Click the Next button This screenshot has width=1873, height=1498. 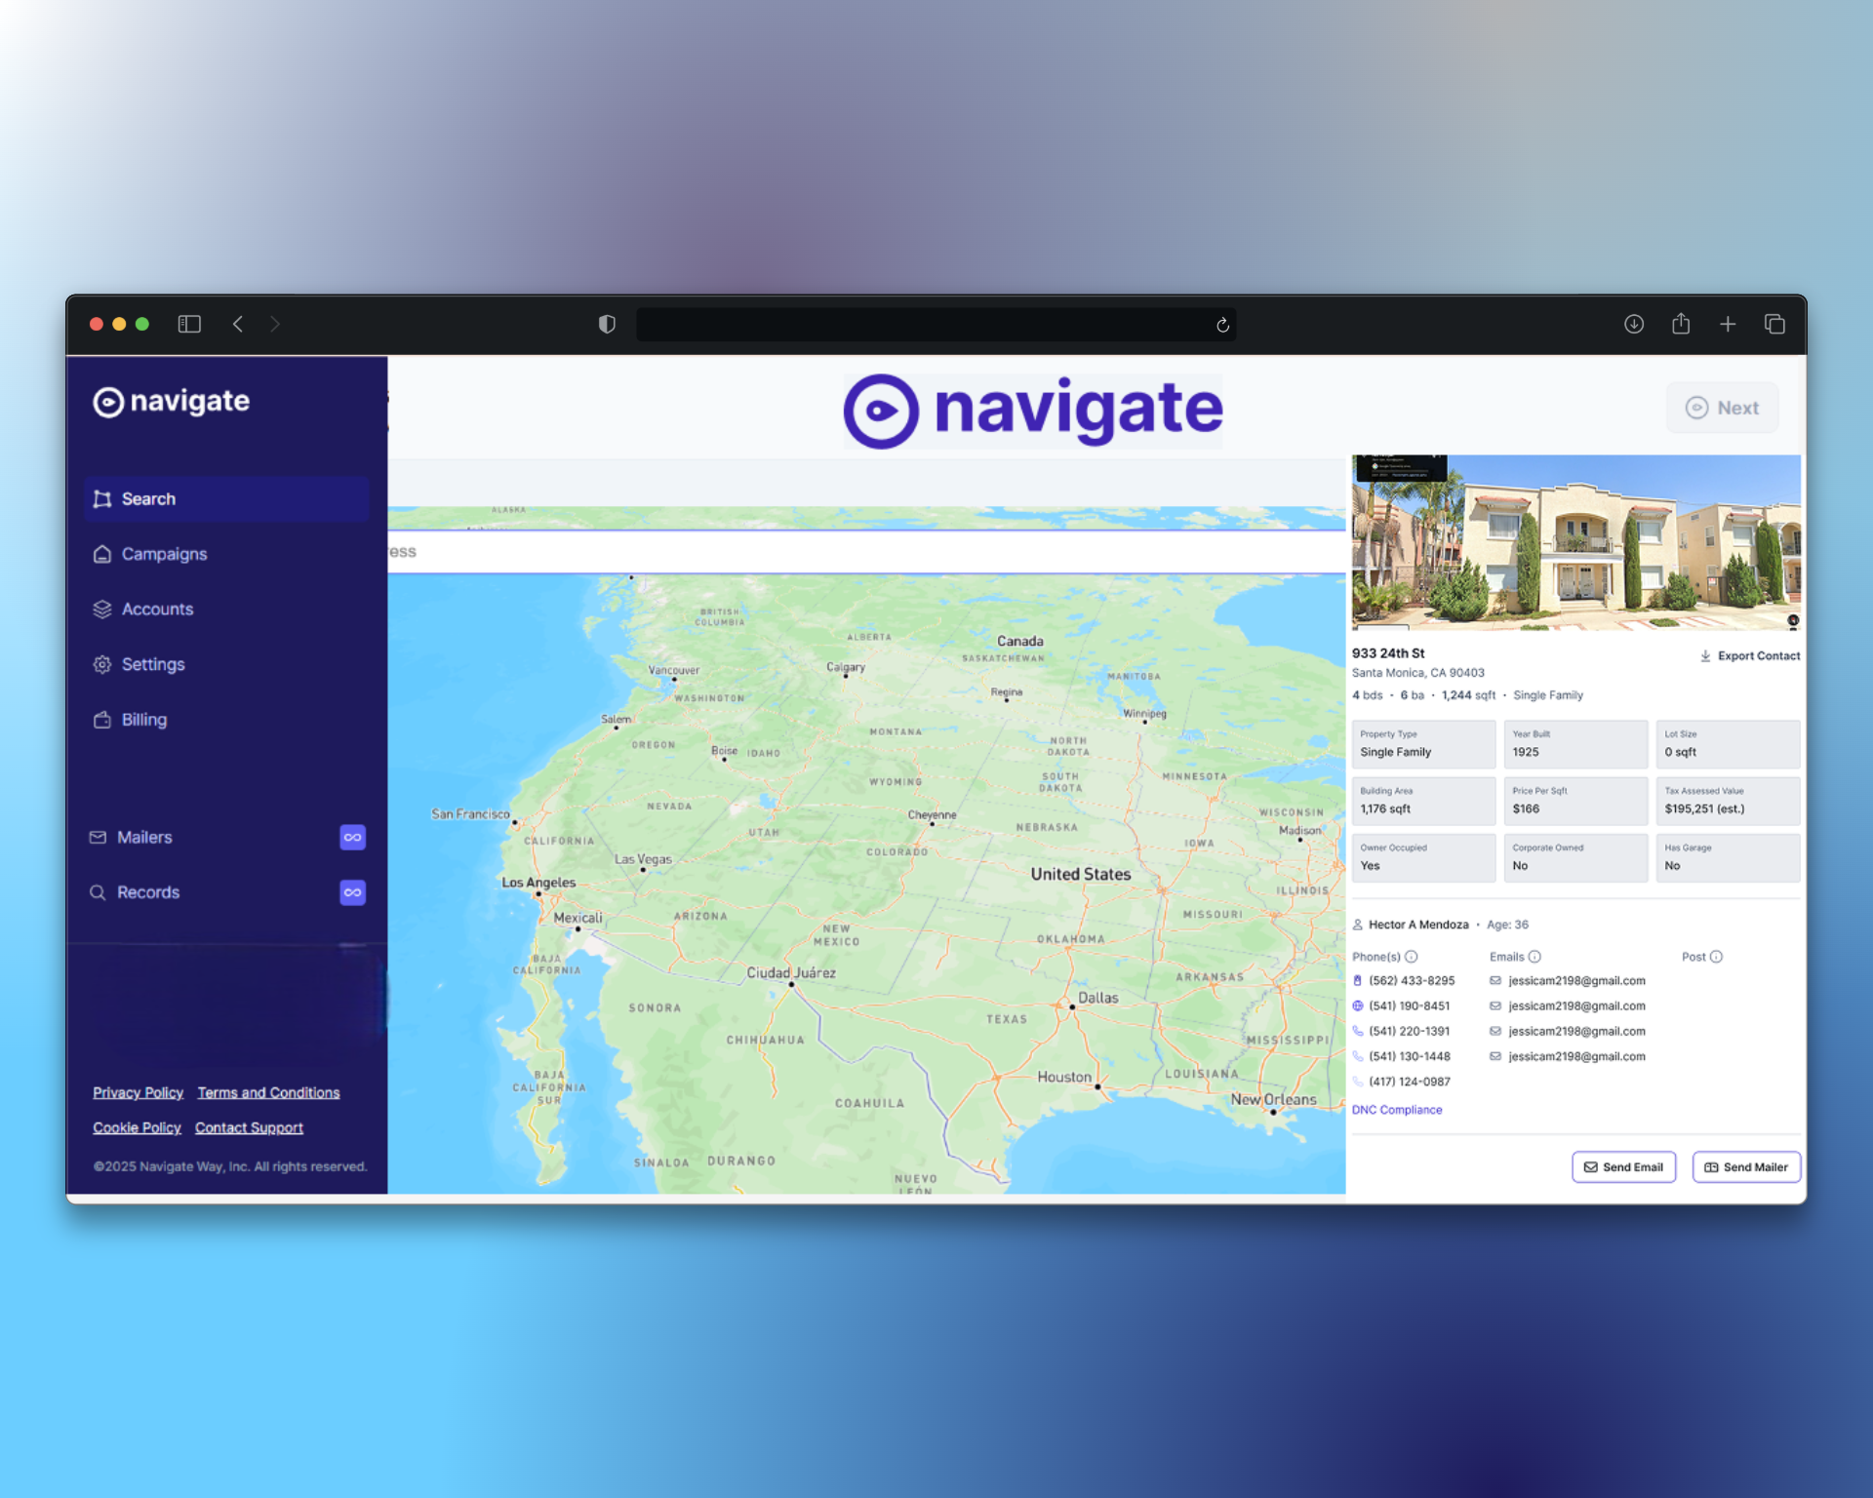1722,408
